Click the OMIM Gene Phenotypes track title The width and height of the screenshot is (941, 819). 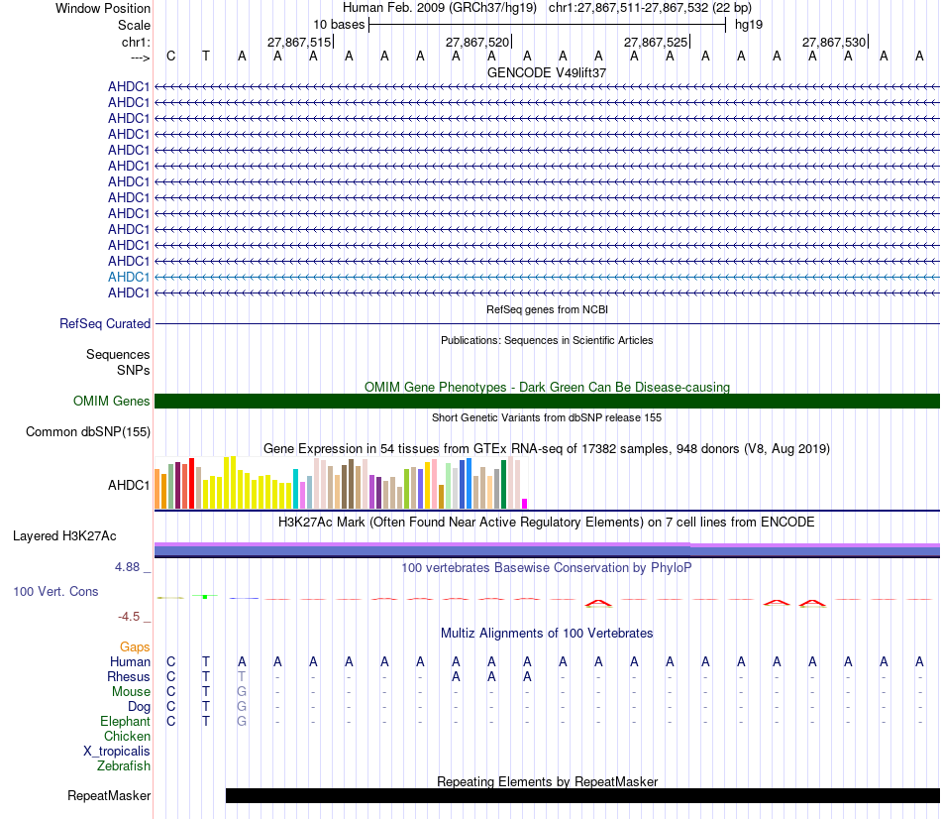coord(547,387)
